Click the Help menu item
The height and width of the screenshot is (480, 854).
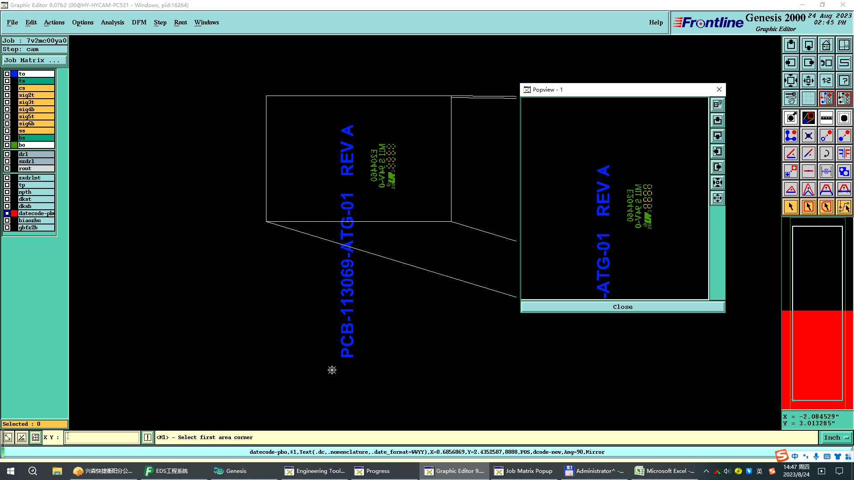[656, 22]
